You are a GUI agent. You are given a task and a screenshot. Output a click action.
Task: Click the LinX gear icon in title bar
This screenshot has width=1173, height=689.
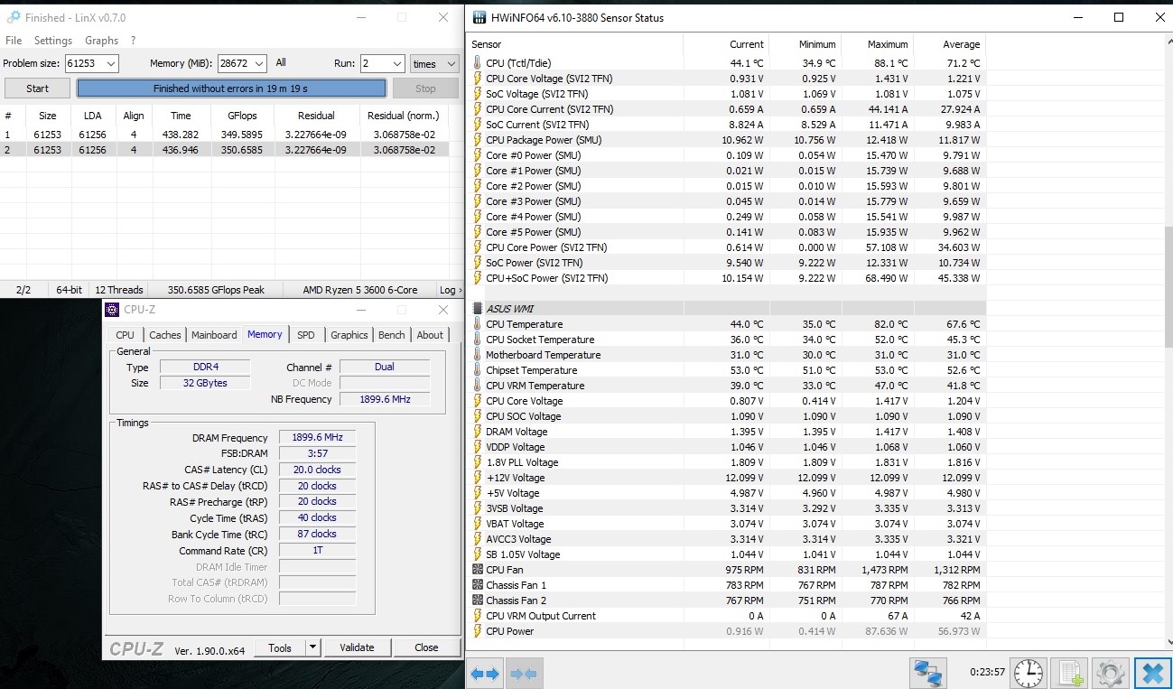[x=13, y=17]
